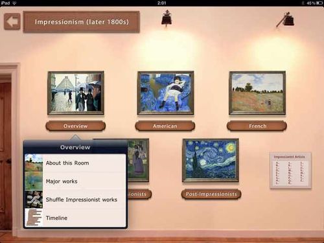Open the poppy field painting
324x243 pixels.
click(x=257, y=93)
